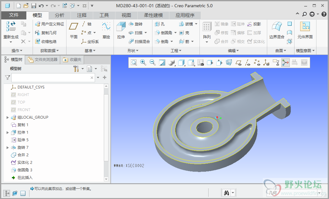This screenshot has height=199, width=329.
Task: Open the model tree settings hammer icon
Action: 76,69
